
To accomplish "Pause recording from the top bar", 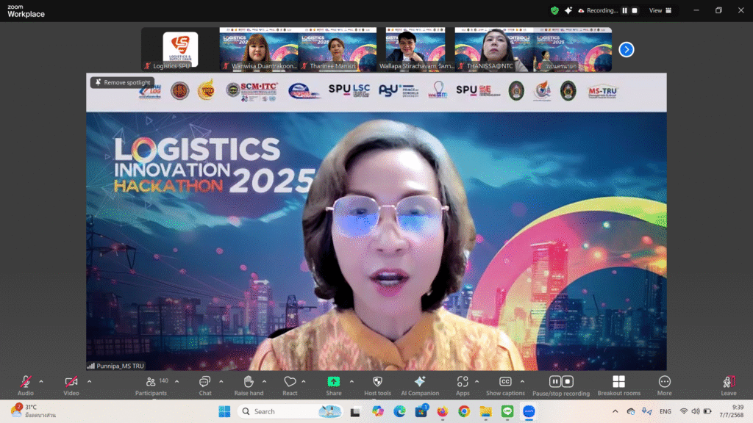I will tap(625, 10).
